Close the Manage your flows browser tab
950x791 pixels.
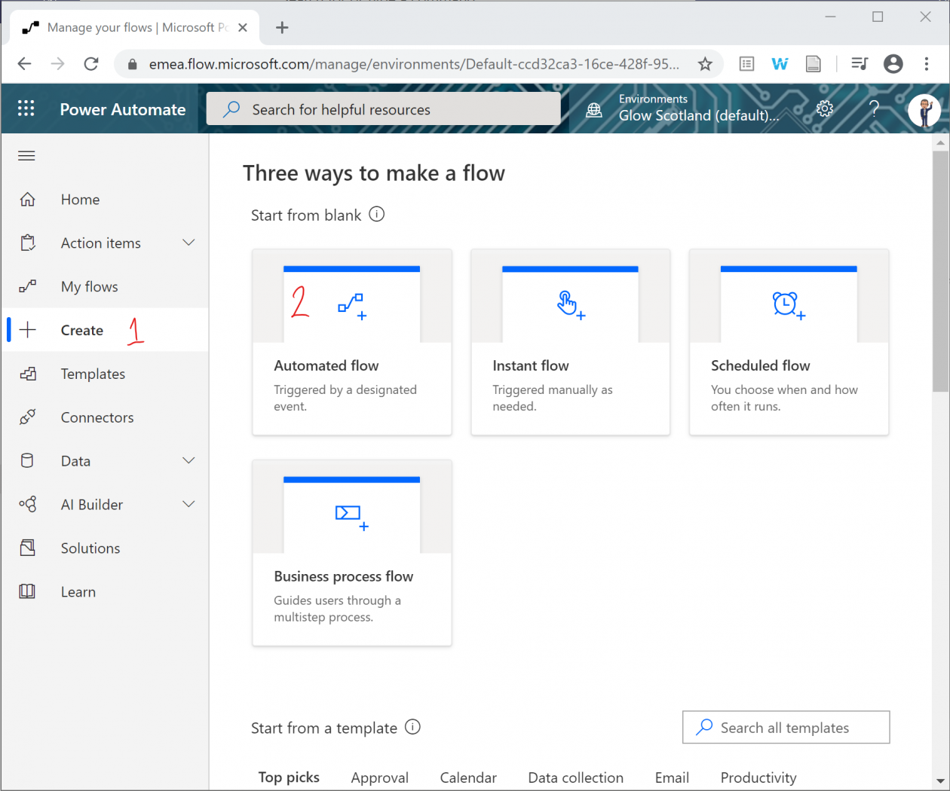[x=243, y=28]
